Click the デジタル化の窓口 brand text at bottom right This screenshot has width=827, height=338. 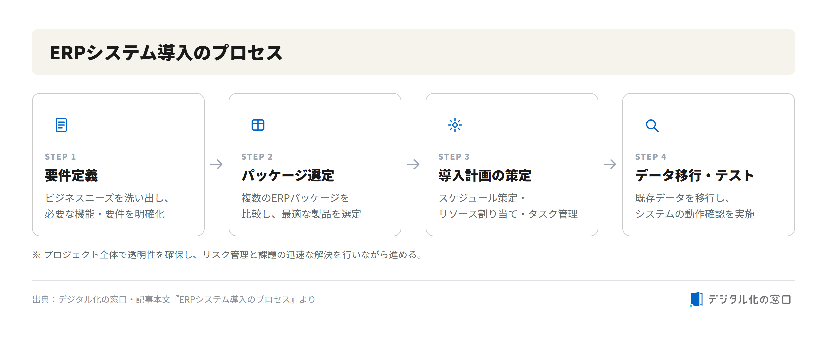click(749, 299)
